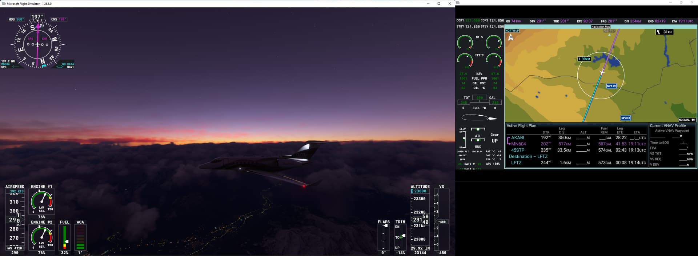Click the TOT fuel quantity box
This screenshot has height=256, width=698.
480,98
